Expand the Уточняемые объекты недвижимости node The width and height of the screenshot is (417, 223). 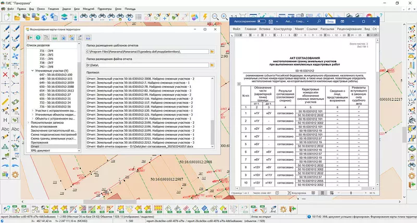coord(32,115)
